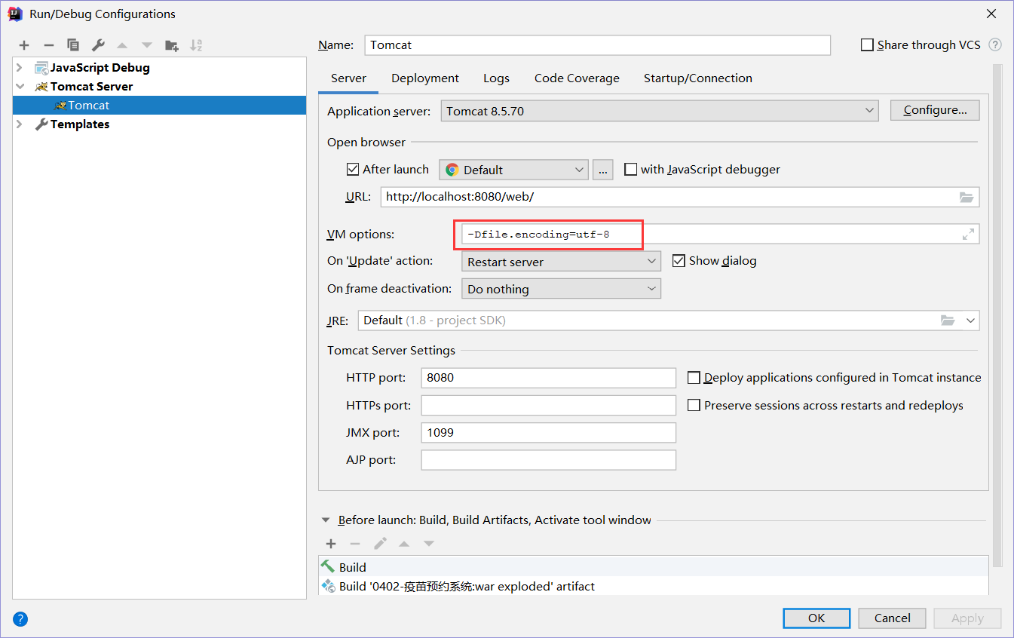Screen dimensions: 1014x638
Task: Click JavaScript Debug node icon
Action: coord(41,68)
